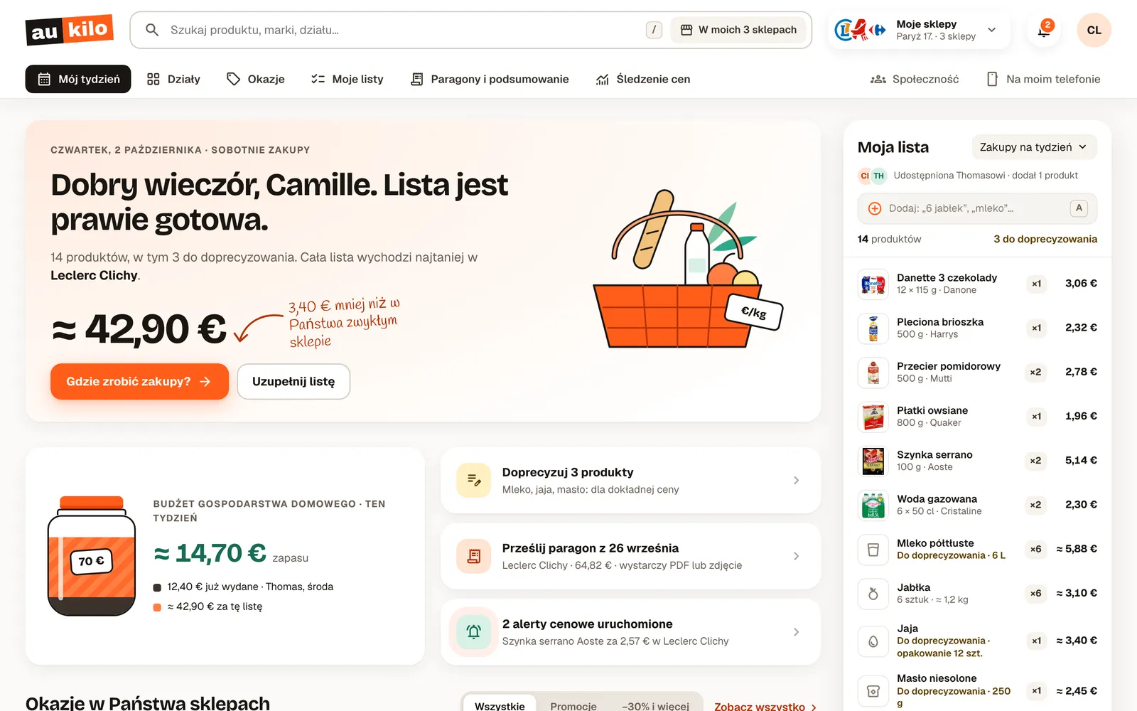The height and width of the screenshot is (711, 1137).
Task: Open the Społeczność link
Action: [915, 79]
